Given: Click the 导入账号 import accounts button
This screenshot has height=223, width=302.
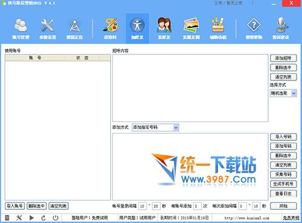Looking at the screenshot, I should click(14, 206).
